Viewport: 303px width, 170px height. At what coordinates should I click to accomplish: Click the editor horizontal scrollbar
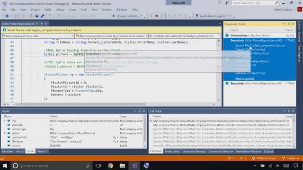click(x=82, y=104)
